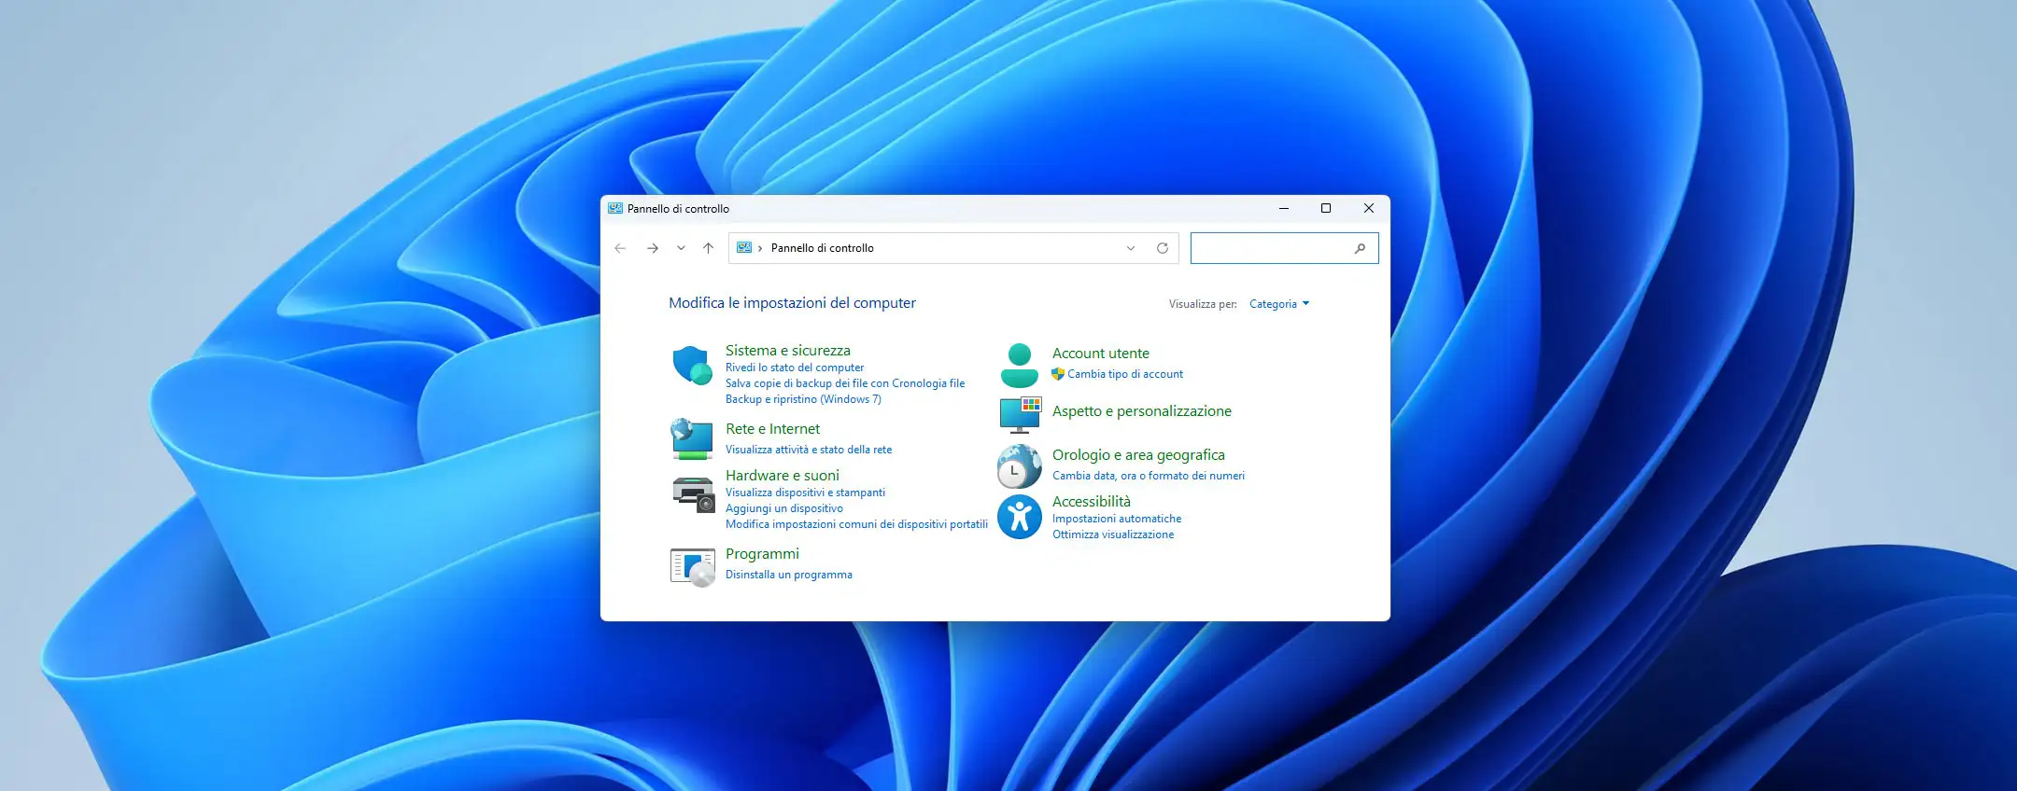Open the Hardware e suoni printer icon
Image resolution: width=2017 pixels, height=791 pixels.
pyautogui.click(x=693, y=493)
